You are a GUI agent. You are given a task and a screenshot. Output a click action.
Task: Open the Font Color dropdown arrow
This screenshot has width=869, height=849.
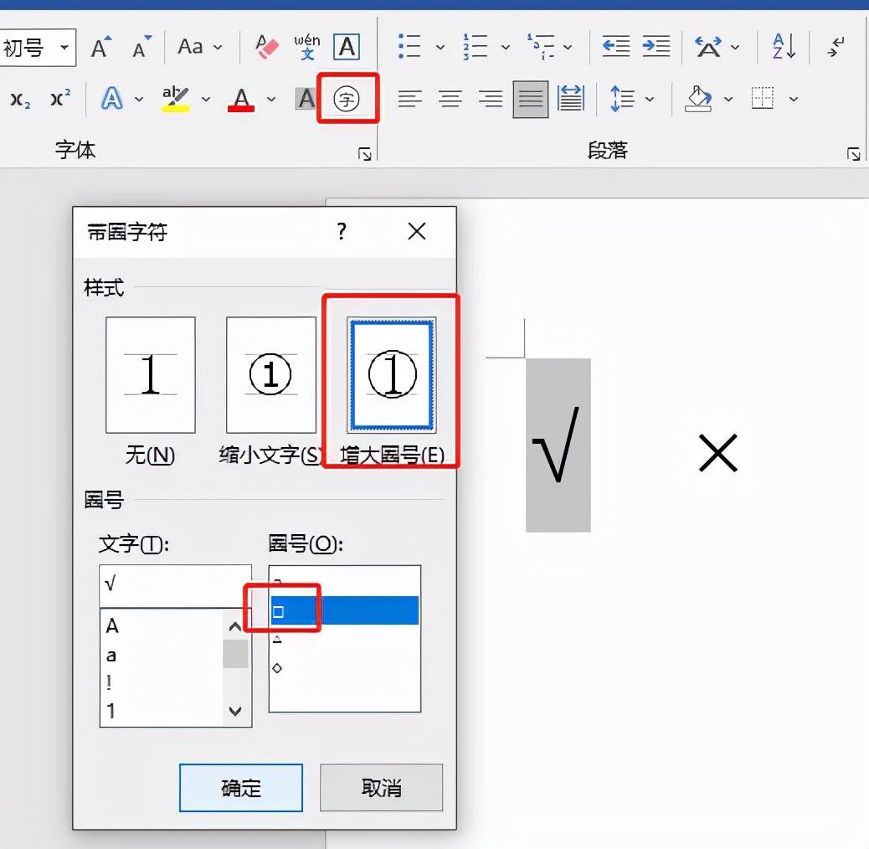pyautogui.click(x=270, y=98)
